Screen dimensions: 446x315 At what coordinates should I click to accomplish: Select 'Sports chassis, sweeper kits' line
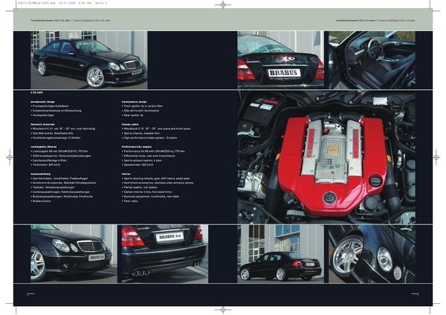pyautogui.click(x=142, y=133)
